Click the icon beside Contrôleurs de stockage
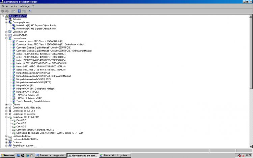This screenshot has height=158, width=253. pos(10,114)
